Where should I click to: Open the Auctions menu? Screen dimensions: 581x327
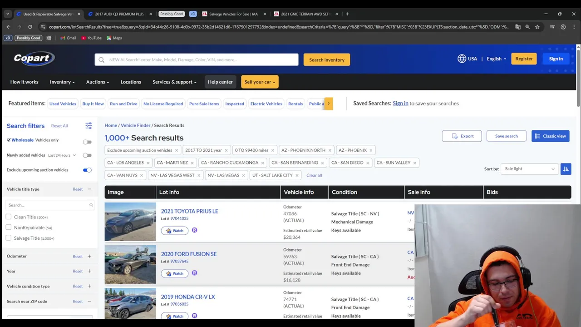(98, 82)
